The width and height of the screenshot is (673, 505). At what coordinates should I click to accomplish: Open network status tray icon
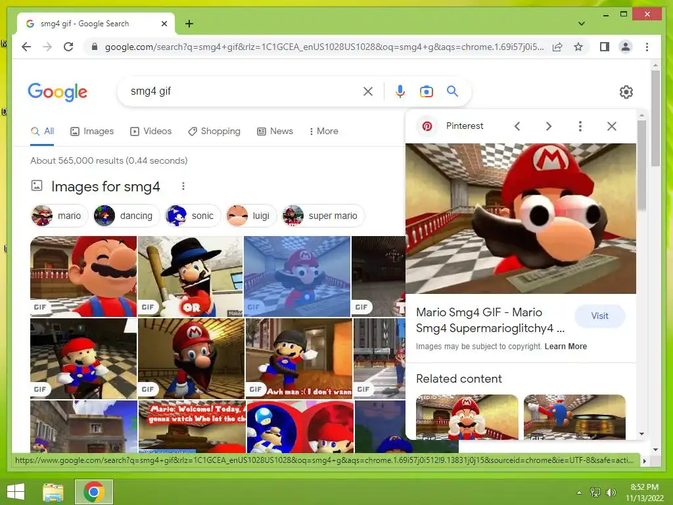[595, 493]
